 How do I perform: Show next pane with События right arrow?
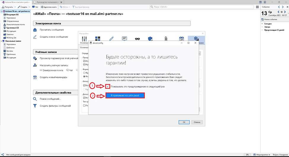[283, 7]
